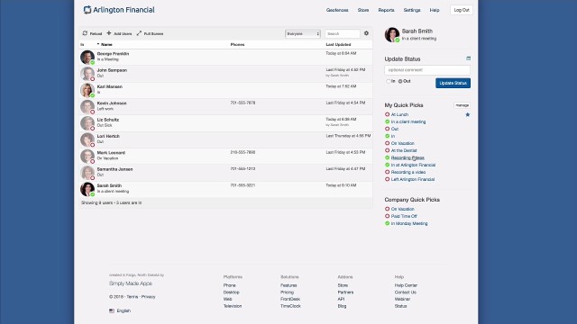The image size is (577, 324).
Task: Open the Privacy link in footer
Action: pyautogui.click(x=148, y=297)
